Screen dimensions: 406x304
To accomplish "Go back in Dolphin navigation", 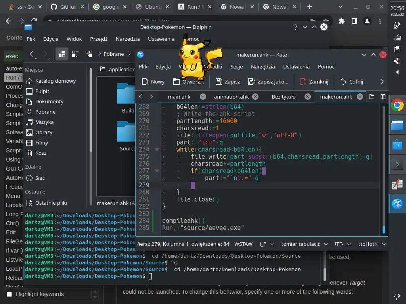I will coord(32,54).
